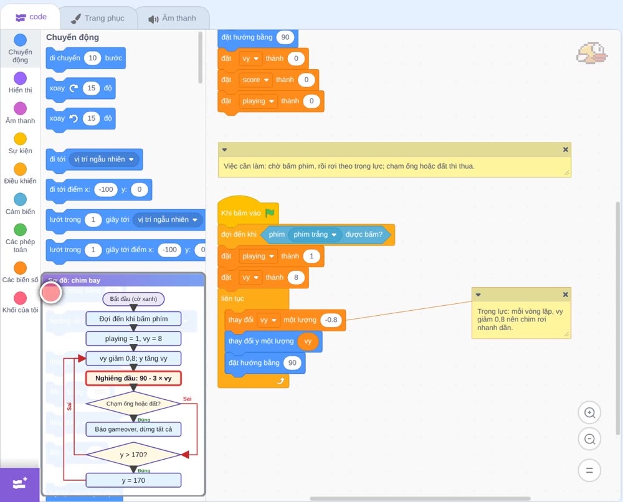Select the Âm thanh category circle

click(21, 108)
